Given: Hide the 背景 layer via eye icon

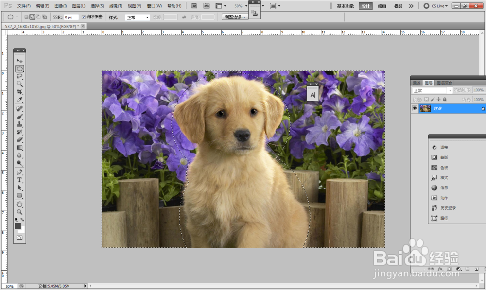Looking at the screenshot, I should [x=415, y=108].
